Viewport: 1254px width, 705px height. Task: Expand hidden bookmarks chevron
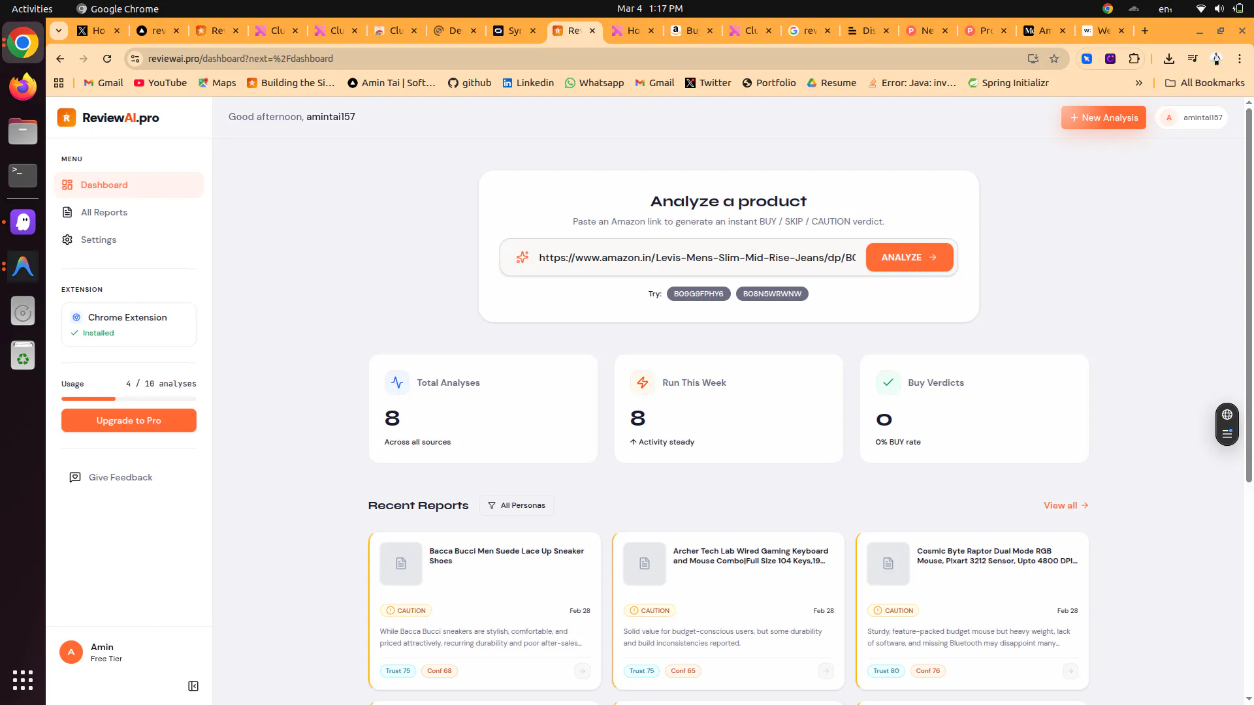tap(1139, 83)
